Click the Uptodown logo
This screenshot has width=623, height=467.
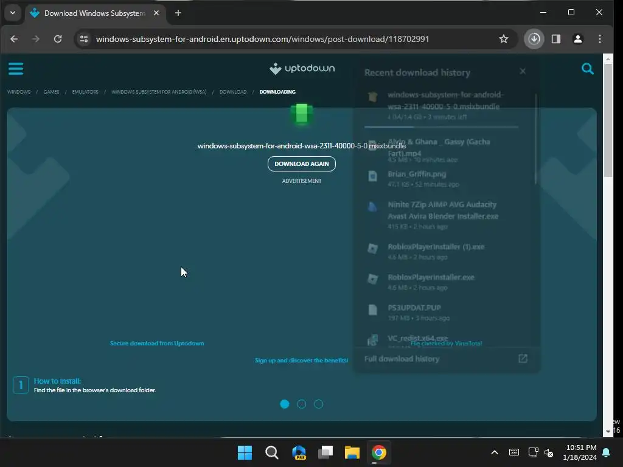click(x=302, y=68)
